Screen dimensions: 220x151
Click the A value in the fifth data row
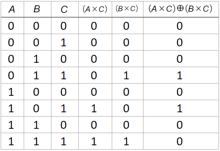tap(12, 92)
